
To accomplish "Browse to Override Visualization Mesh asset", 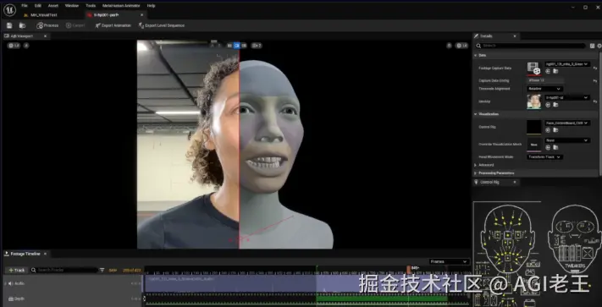I will click(x=555, y=147).
